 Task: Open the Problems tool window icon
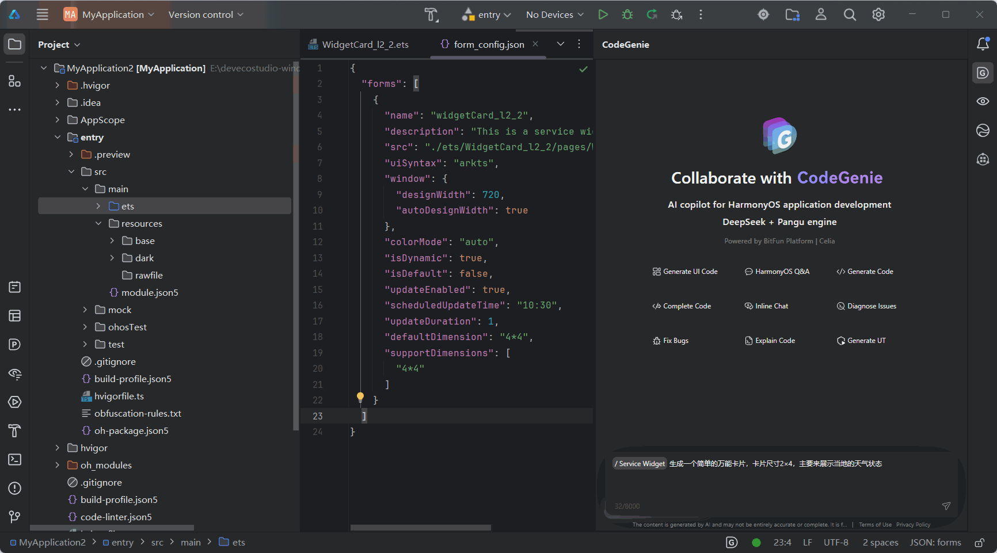[x=15, y=488]
